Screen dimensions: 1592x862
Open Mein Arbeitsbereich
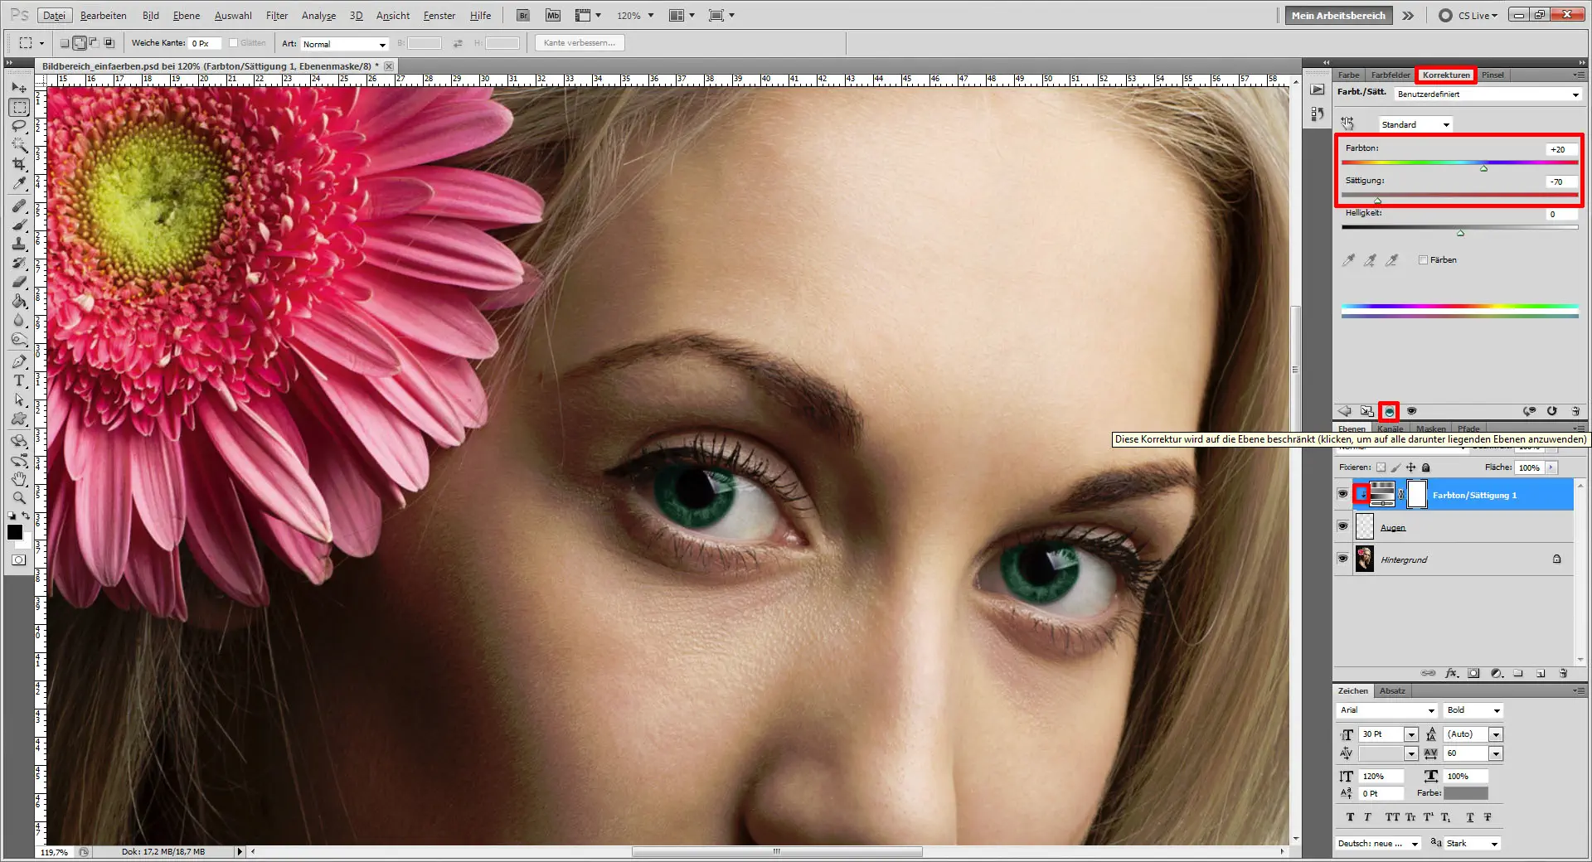[x=1337, y=15]
